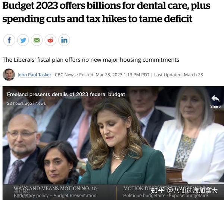
Task: Click the Last Updated March 28 text
Action: coord(178,75)
